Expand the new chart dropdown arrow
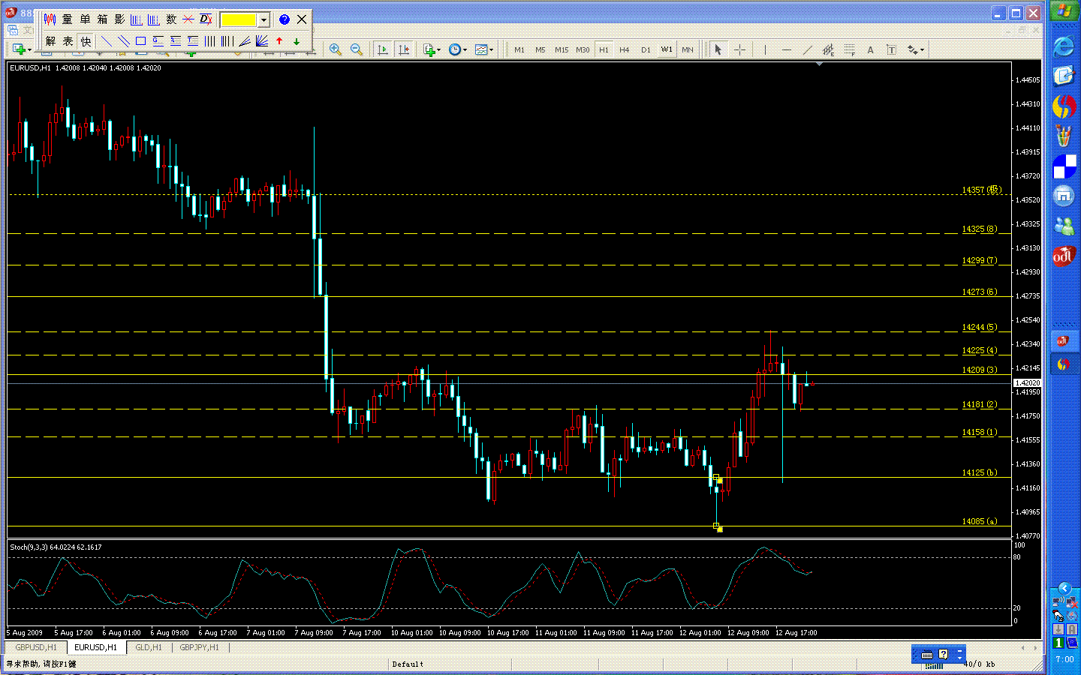The width and height of the screenshot is (1081, 675). (29, 49)
